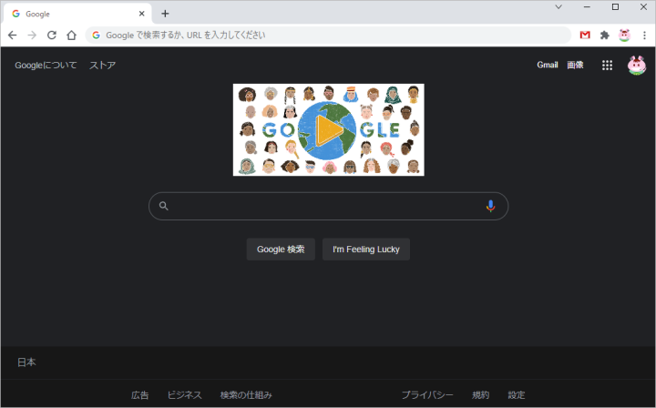The height and width of the screenshot is (408, 656).
Task: Close the Google tab
Action: coord(141,14)
